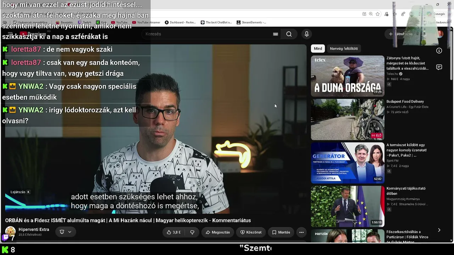
Task: Start voice search with the microphone icon
Action: 307,34
